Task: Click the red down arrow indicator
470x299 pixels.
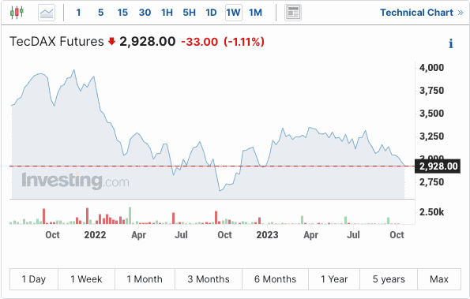Action: coord(112,41)
